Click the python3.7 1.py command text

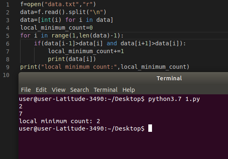174,99
